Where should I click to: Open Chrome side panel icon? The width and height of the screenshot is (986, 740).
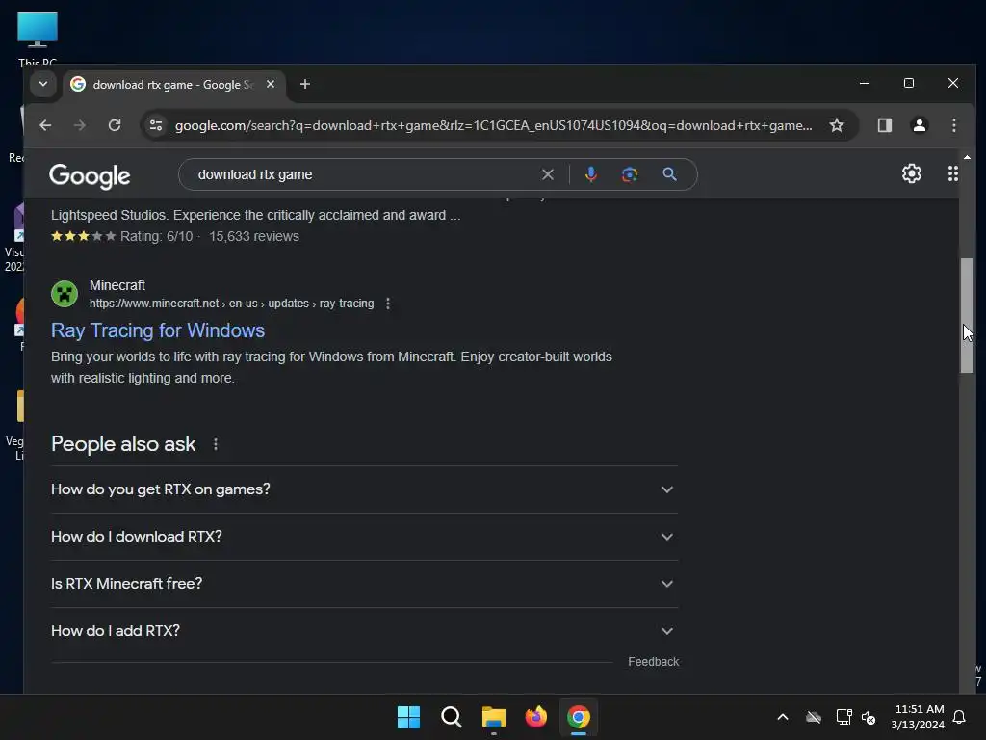coord(884,125)
